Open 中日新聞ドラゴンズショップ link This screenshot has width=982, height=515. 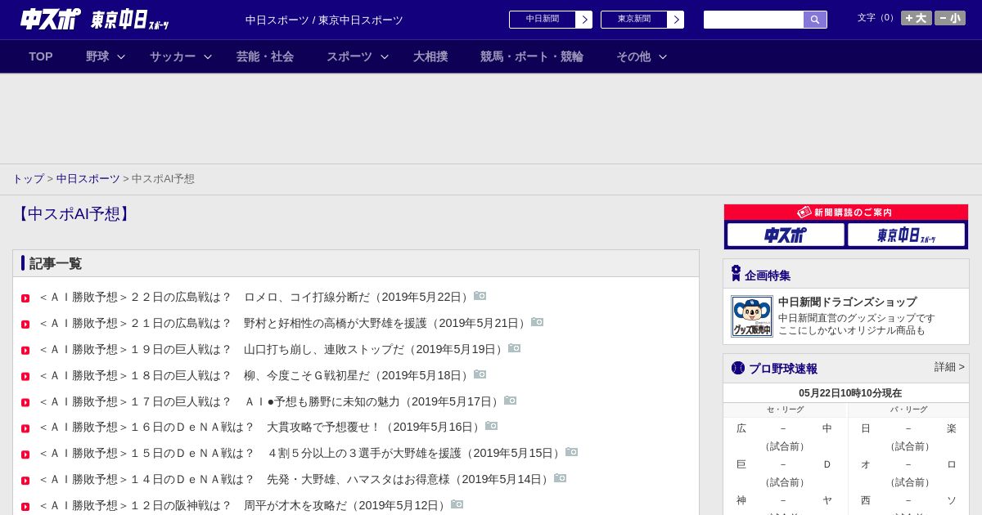coord(847,302)
